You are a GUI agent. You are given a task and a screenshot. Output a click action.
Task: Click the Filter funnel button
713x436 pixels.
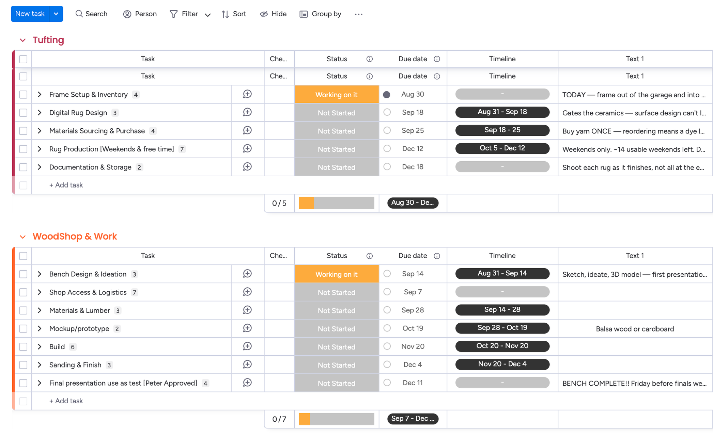click(x=184, y=14)
